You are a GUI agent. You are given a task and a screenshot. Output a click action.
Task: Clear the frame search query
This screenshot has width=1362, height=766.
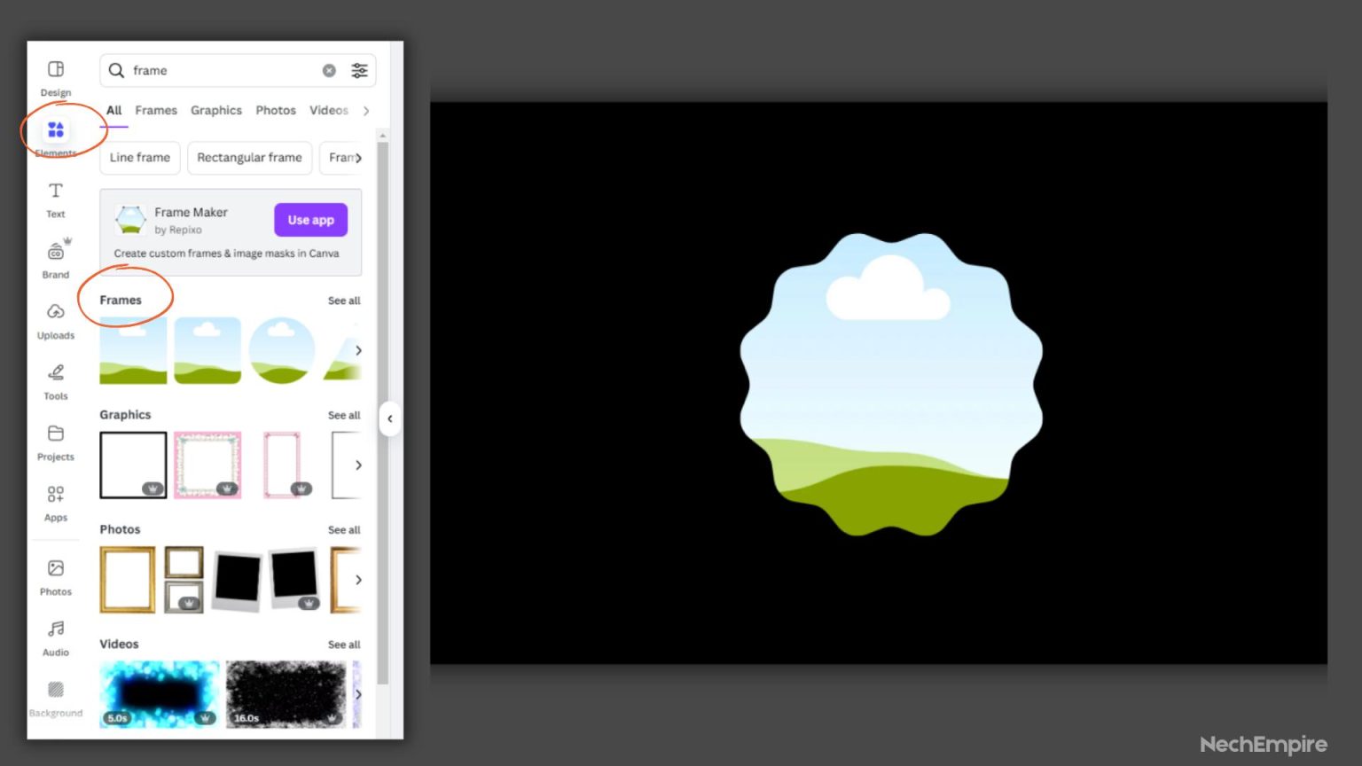coord(329,70)
